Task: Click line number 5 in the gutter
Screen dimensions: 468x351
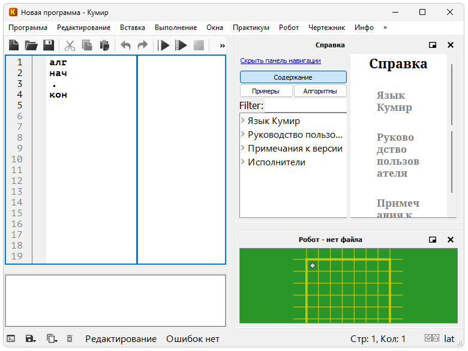Action: coord(20,105)
